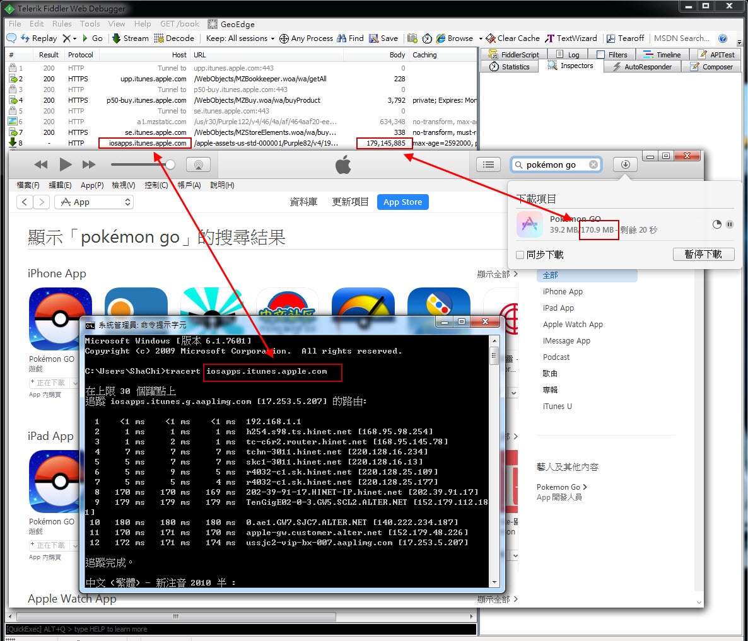Select the App Store tab
This screenshot has width=748, height=641.
(402, 202)
